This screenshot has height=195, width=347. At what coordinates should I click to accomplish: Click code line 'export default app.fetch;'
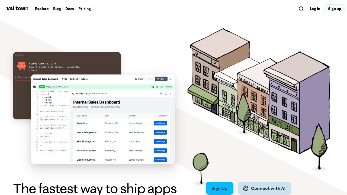click(54, 150)
